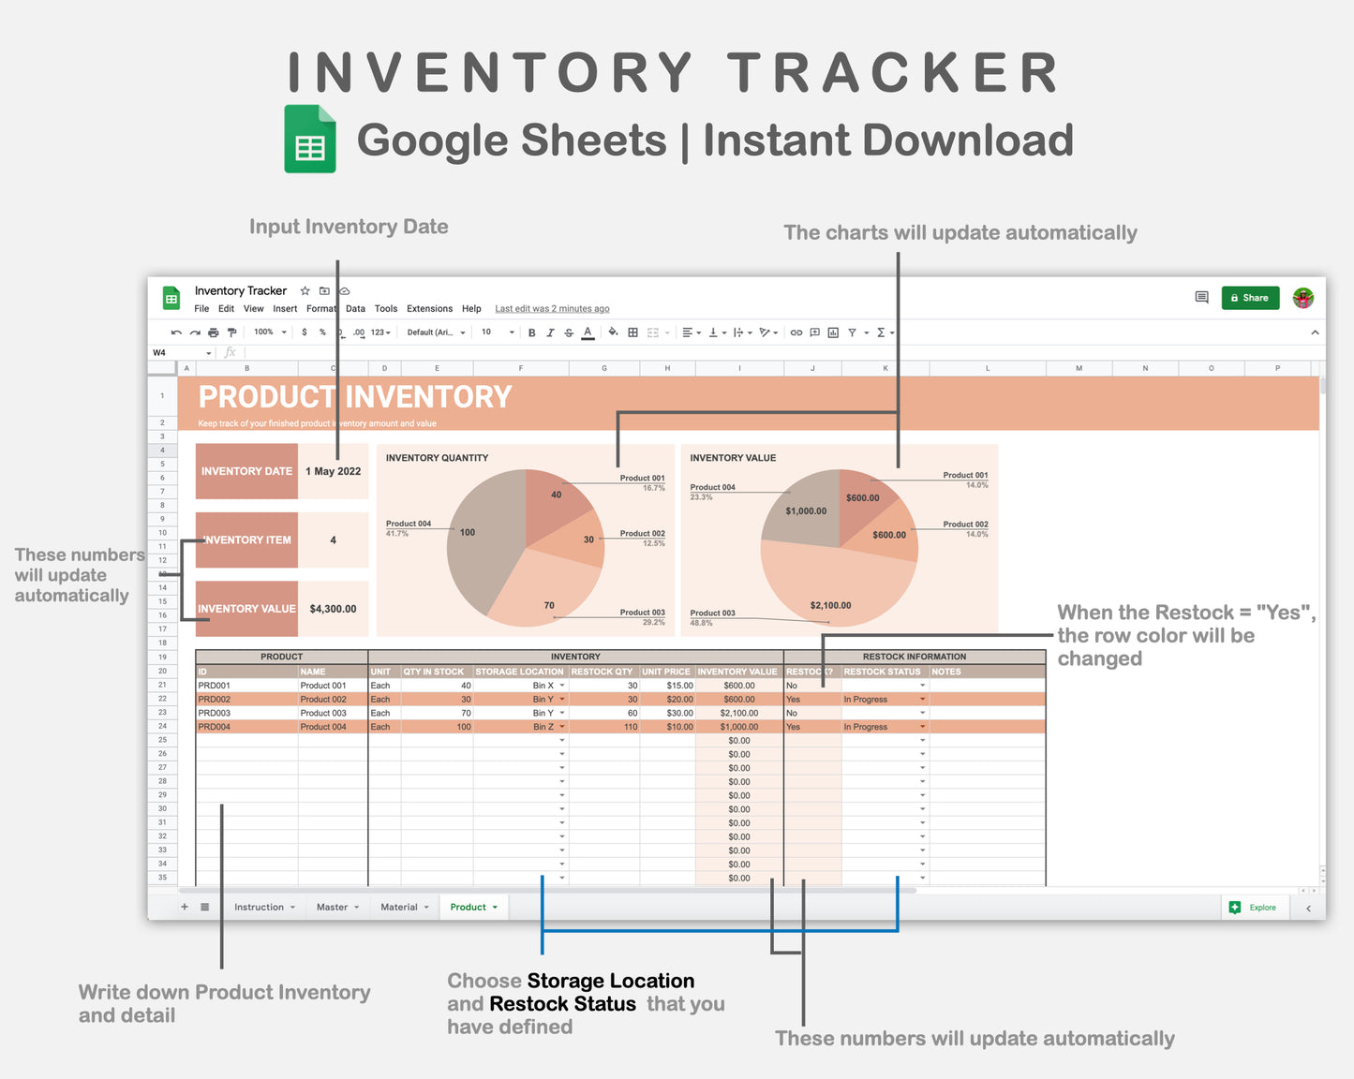The width and height of the screenshot is (1354, 1079).
Task: Open the Create a filter icon
Action: tap(853, 333)
